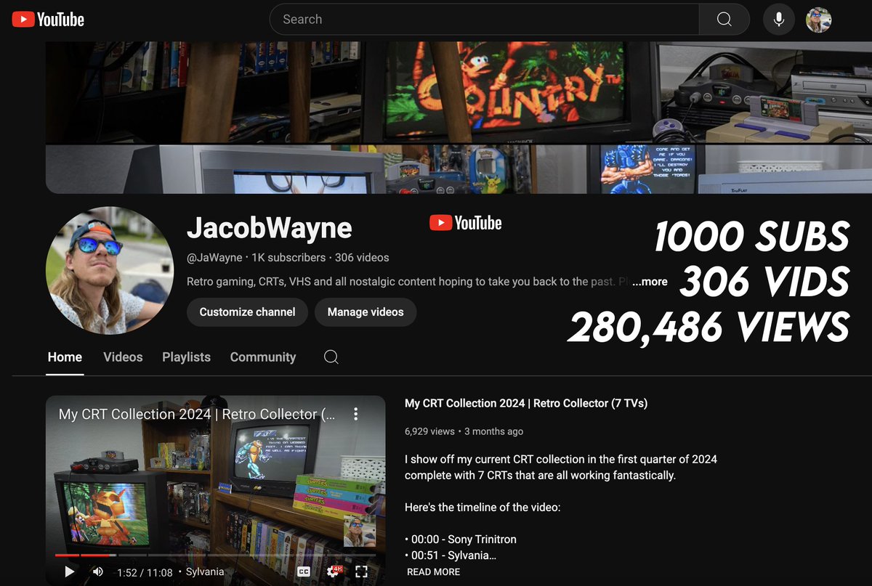Open Sylvania chapter label in player
The image size is (872, 586).
pos(205,572)
